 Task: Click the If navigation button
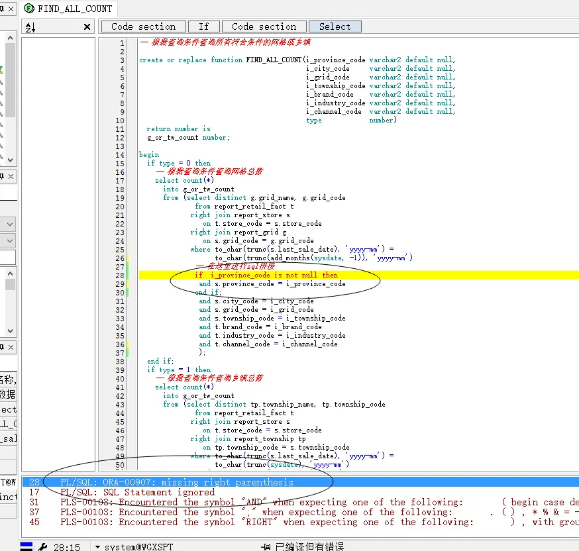coord(203,26)
